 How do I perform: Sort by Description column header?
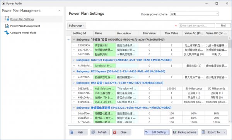(x=127, y=33)
